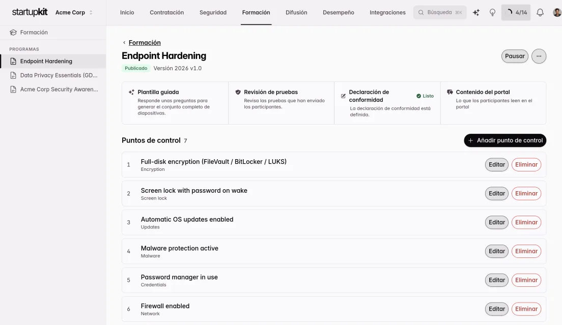Open the AI sparkle assistant icon
Viewport: 562px width, 325px height.
(x=476, y=13)
